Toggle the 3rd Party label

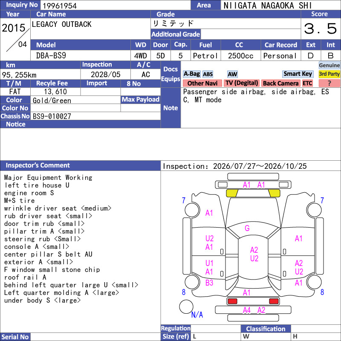tap(329, 74)
